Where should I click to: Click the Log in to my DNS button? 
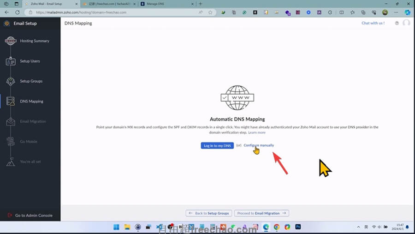click(217, 145)
